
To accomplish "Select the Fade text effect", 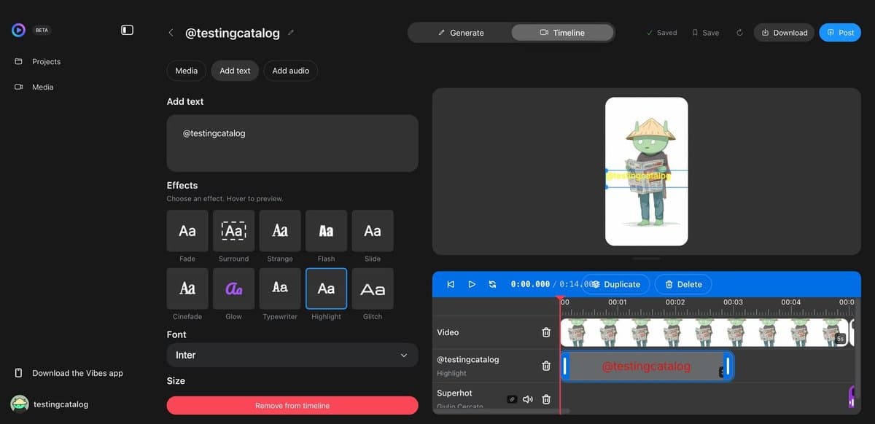I will coord(187,230).
